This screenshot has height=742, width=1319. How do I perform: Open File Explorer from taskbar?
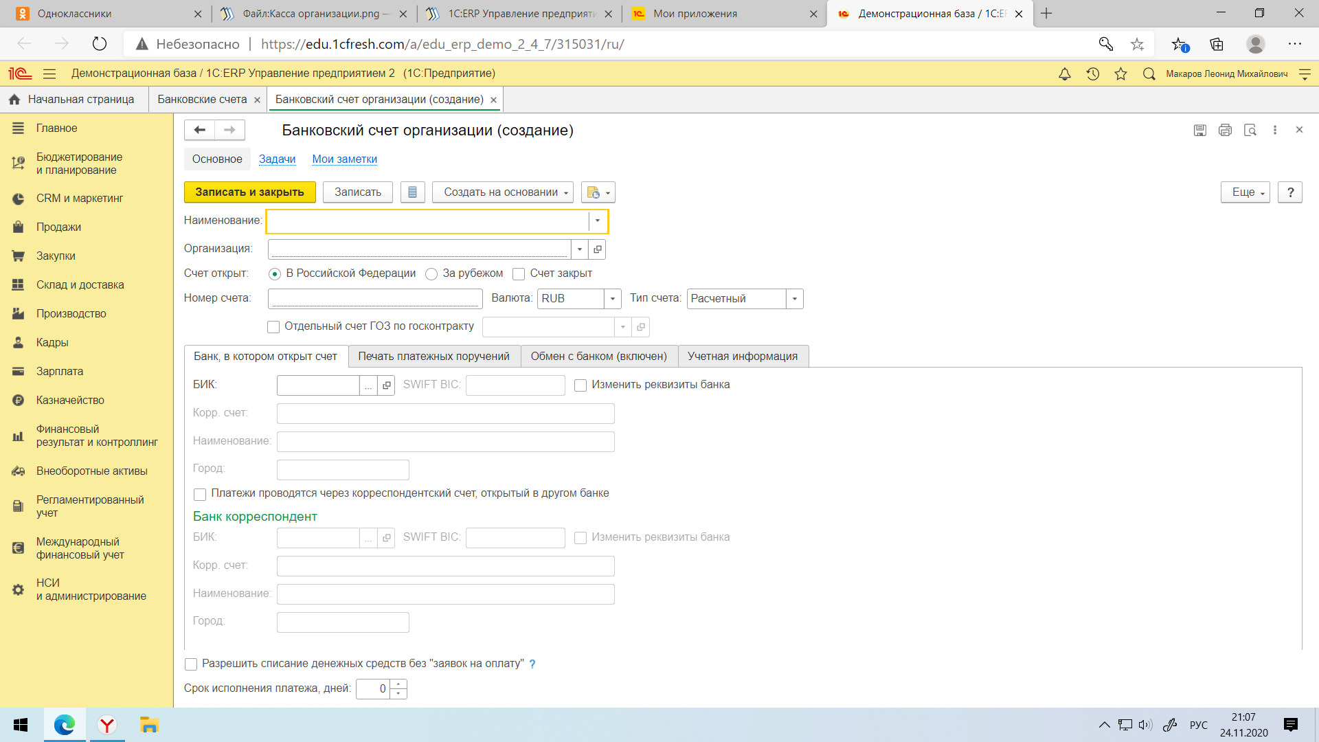pos(149,725)
